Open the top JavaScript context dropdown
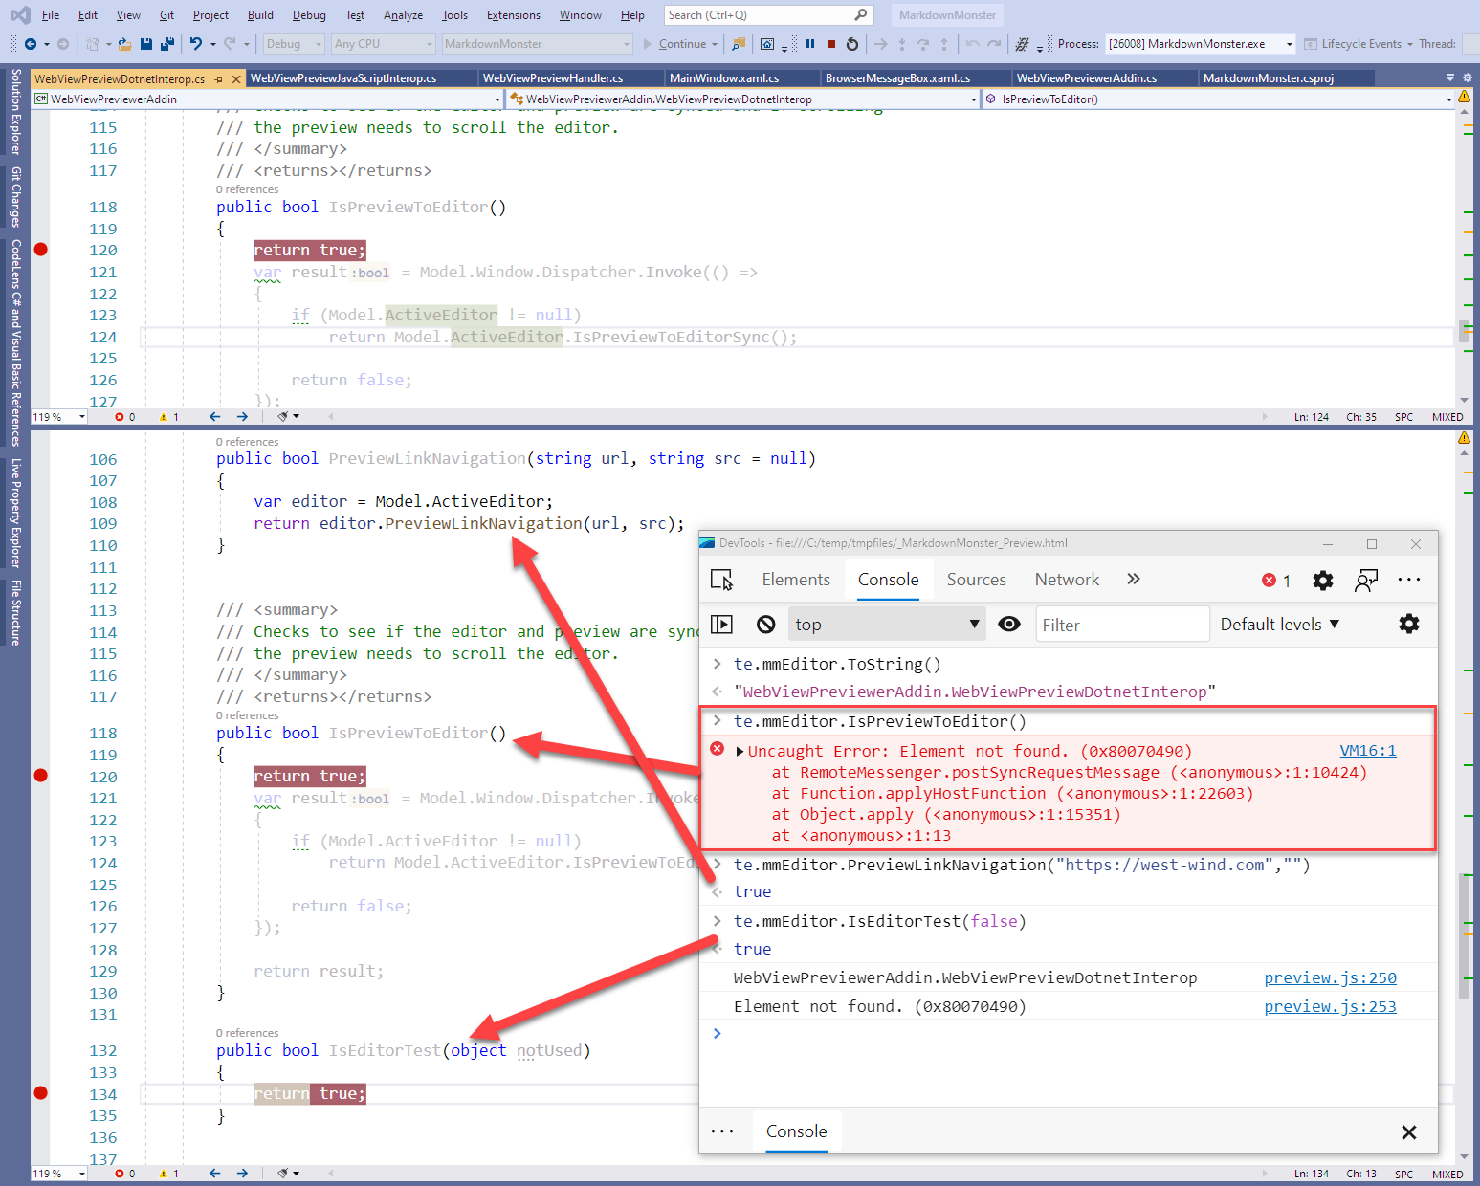Image resolution: width=1480 pixels, height=1186 pixels. 887,625
